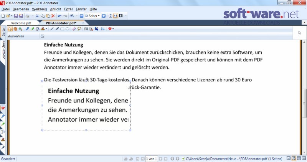Select heart favorite in left sidebar
This screenshot has height=162, width=307.
[x=3, y=108]
